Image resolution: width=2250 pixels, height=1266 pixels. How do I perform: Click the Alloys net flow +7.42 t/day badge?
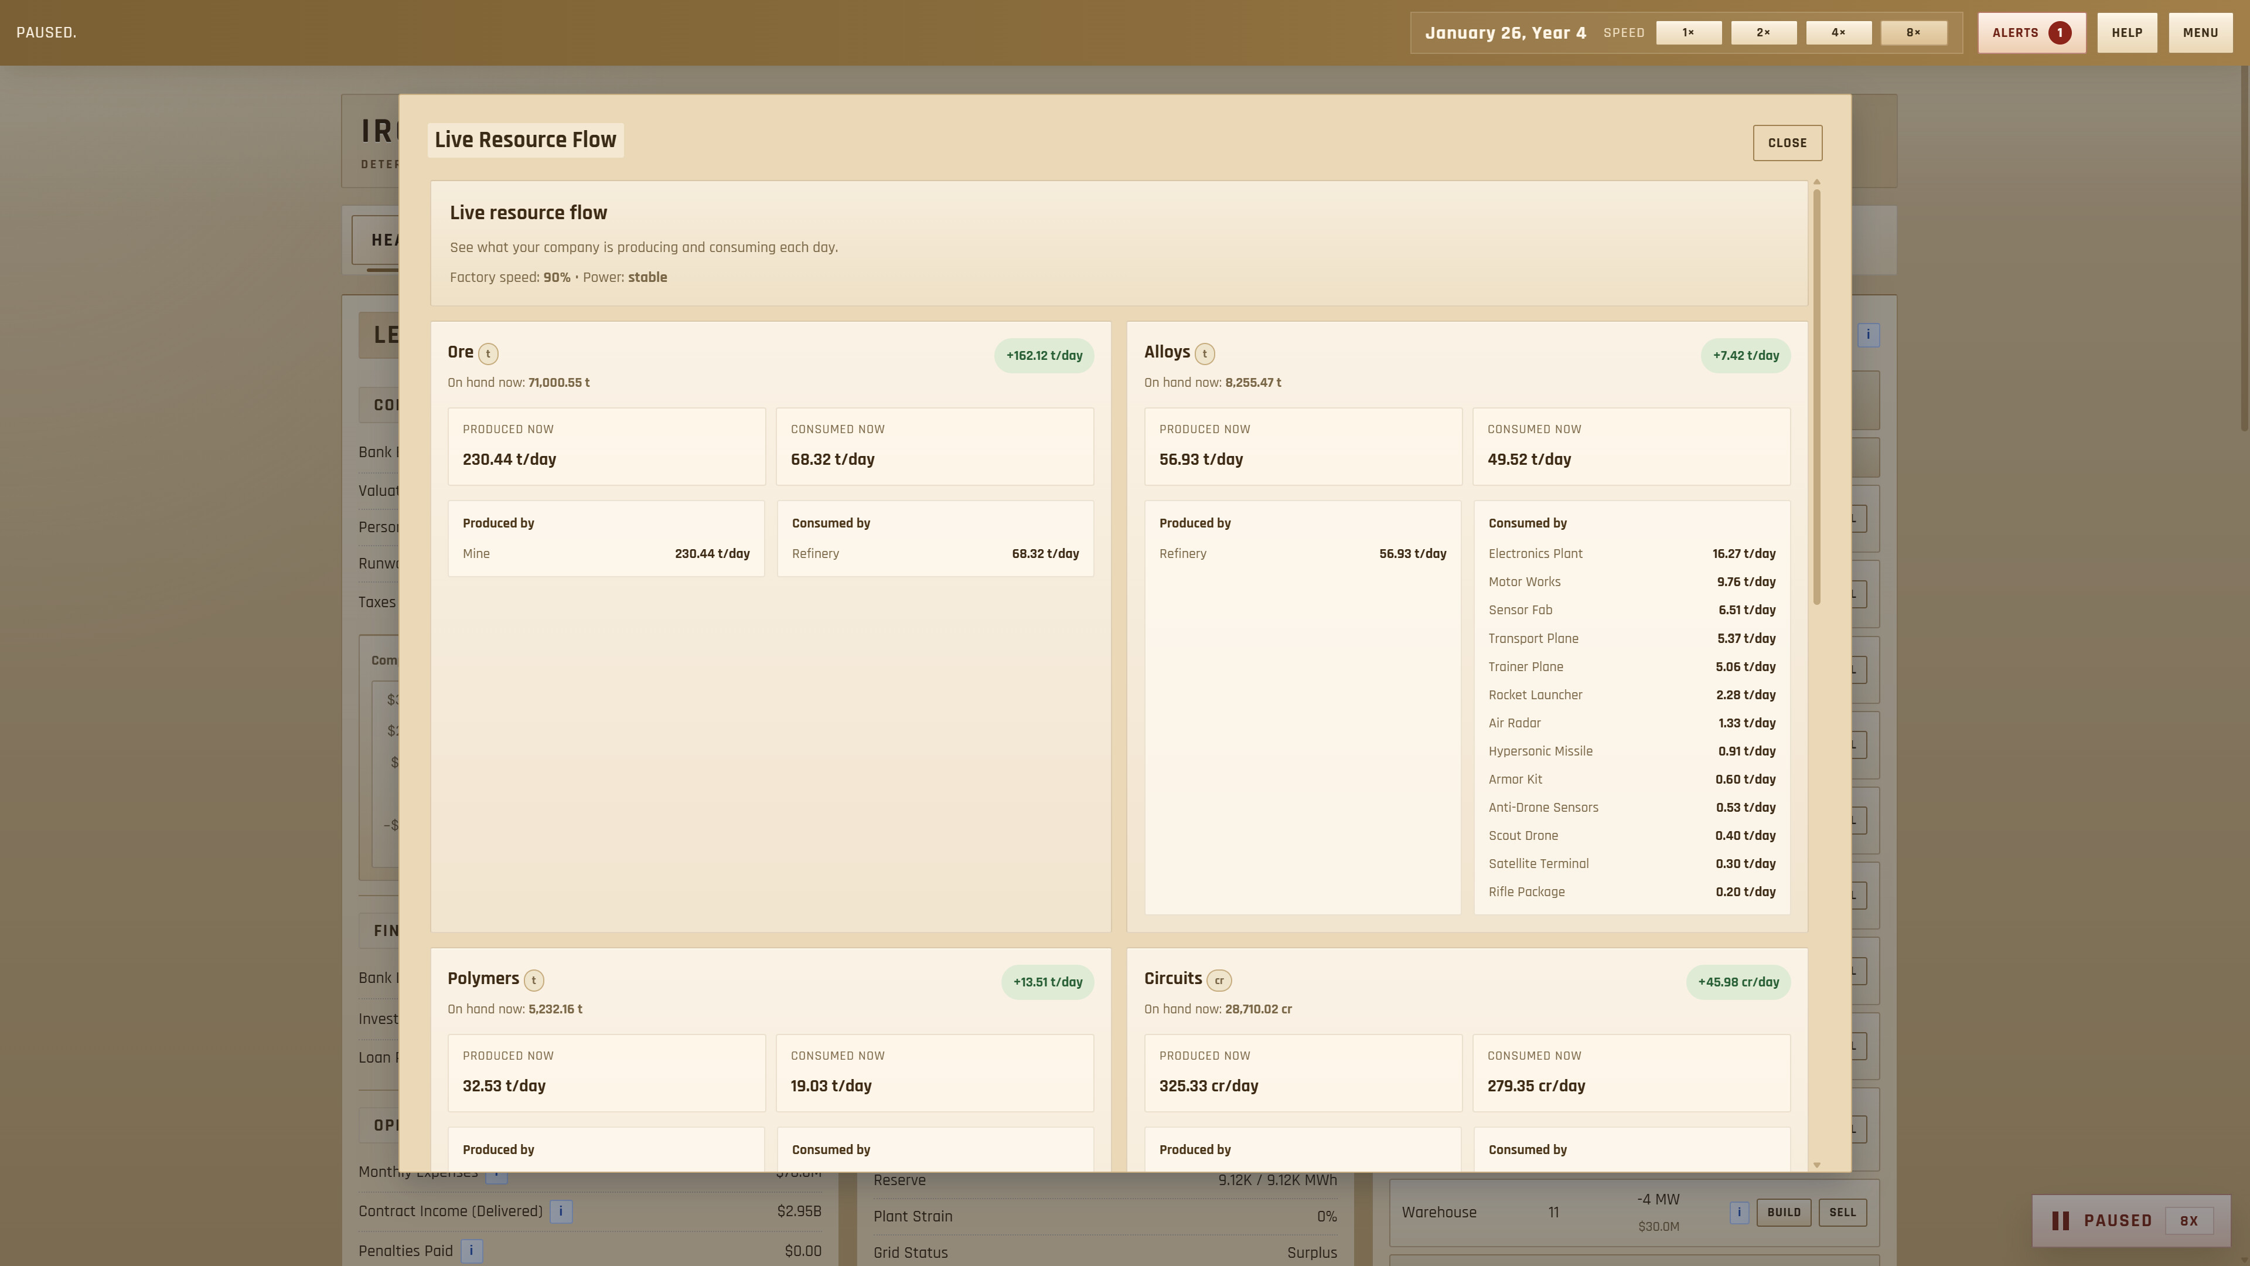[x=1745, y=356]
